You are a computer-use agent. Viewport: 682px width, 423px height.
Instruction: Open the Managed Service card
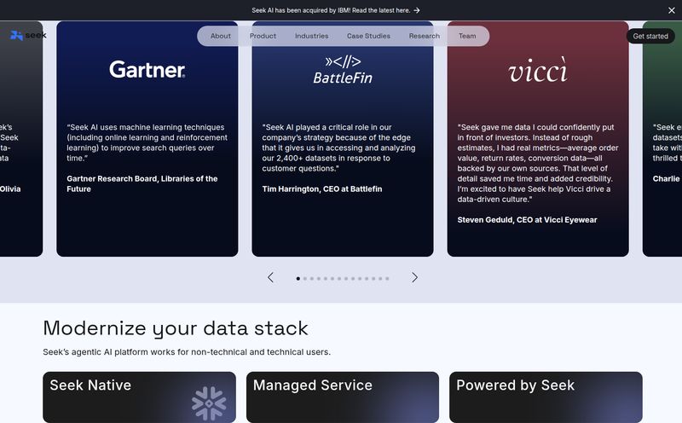tap(343, 397)
